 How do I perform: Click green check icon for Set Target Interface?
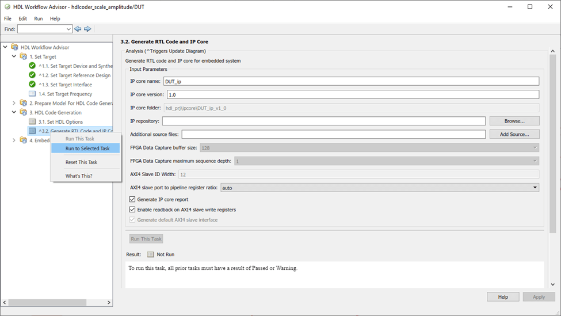[32, 85]
